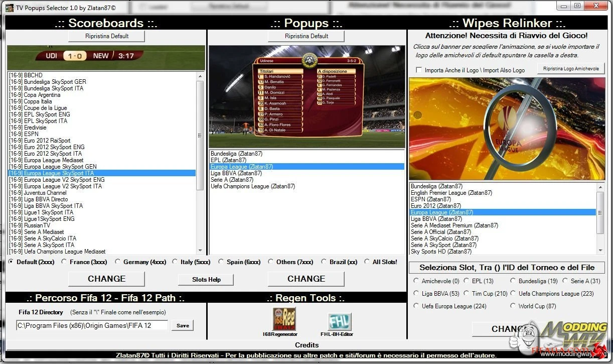Pick the Spain (6xxx) radio button

point(221,262)
